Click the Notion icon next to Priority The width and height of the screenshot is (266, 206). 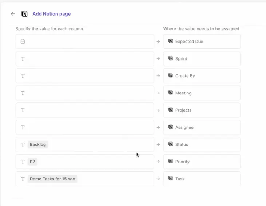(171, 161)
